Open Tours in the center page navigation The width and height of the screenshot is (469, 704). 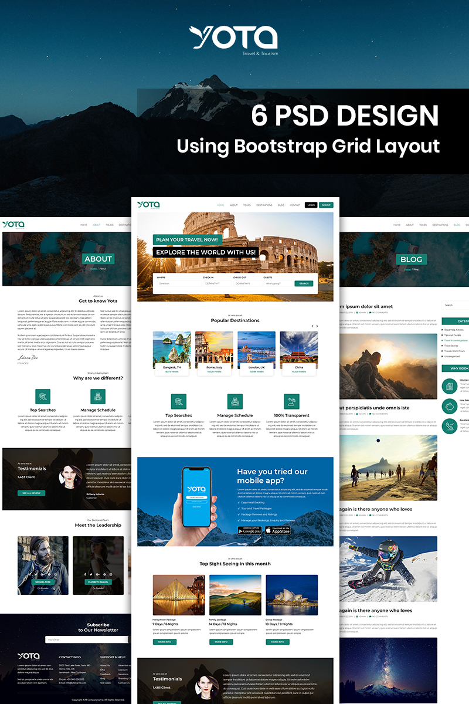(247, 205)
